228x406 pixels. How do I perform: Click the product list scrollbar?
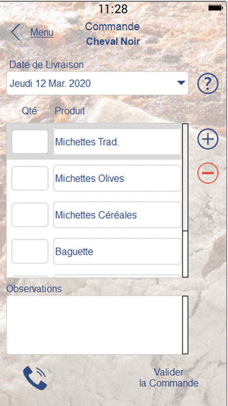click(x=185, y=201)
